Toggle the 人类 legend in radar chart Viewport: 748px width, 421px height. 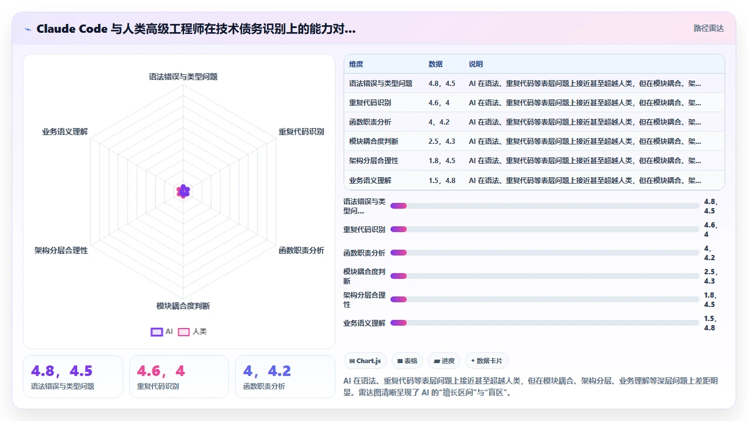point(192,332)
